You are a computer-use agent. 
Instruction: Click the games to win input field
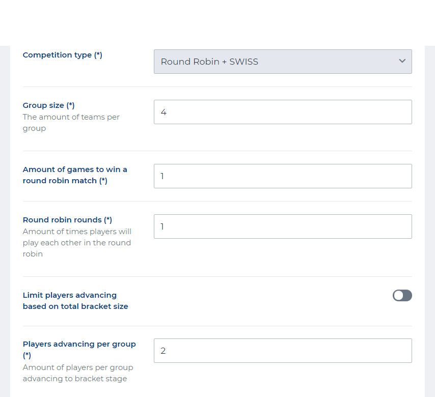(x=283, y=176)
